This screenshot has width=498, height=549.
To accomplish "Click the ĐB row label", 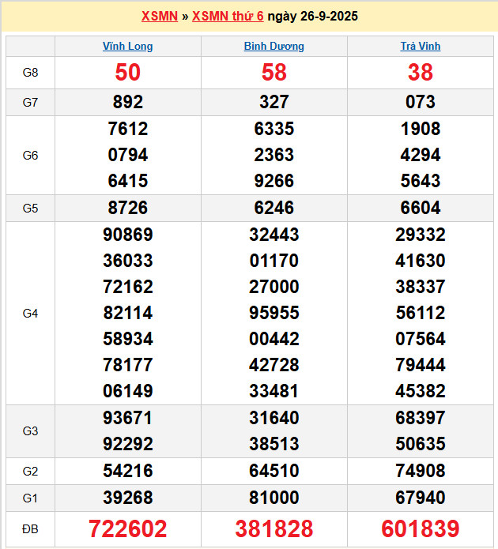I will (30, 528).
